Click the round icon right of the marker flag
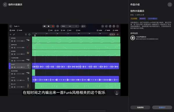The width and height of the screenshot is (174, 112). coord(29,35)
